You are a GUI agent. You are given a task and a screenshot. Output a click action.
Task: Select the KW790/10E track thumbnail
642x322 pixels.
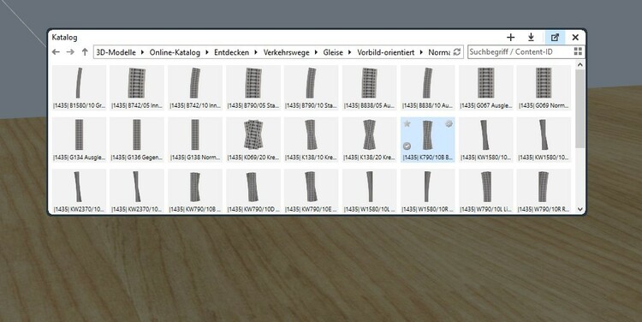pos(312,191)
